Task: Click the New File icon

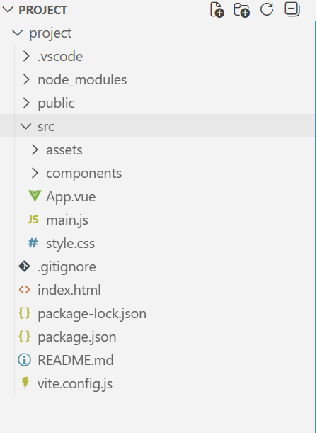Action: click(217, 10)
